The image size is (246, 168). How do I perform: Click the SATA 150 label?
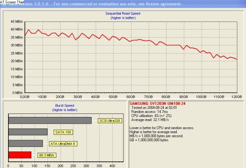[63, 132]
